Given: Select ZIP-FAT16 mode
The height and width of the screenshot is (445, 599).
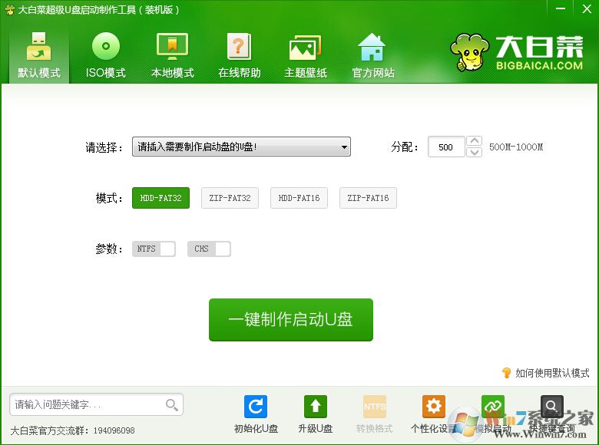Looking at the screenshot, I should (369, 198).
